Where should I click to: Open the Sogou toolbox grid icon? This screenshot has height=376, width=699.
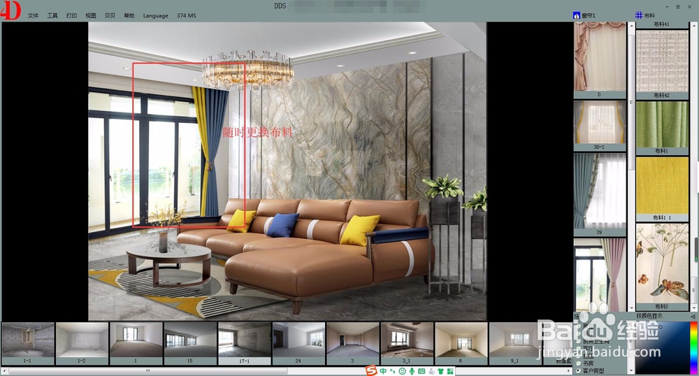coord(450,371)
